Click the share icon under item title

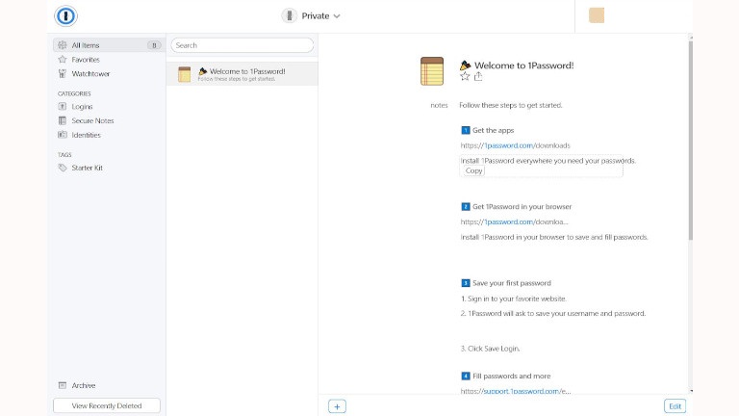pos(478,76)
